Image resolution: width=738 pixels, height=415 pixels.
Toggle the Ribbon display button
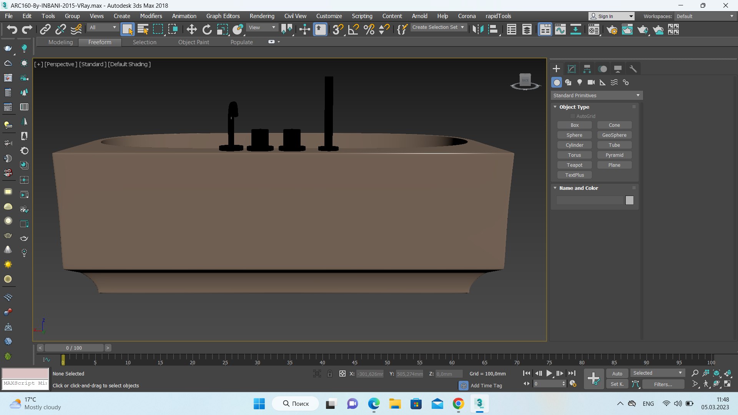(x=545, y=30)
